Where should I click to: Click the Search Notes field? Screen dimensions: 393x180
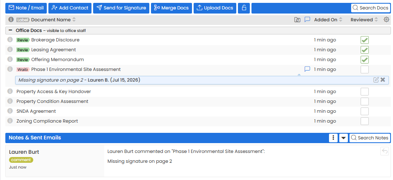pos(370,138)
